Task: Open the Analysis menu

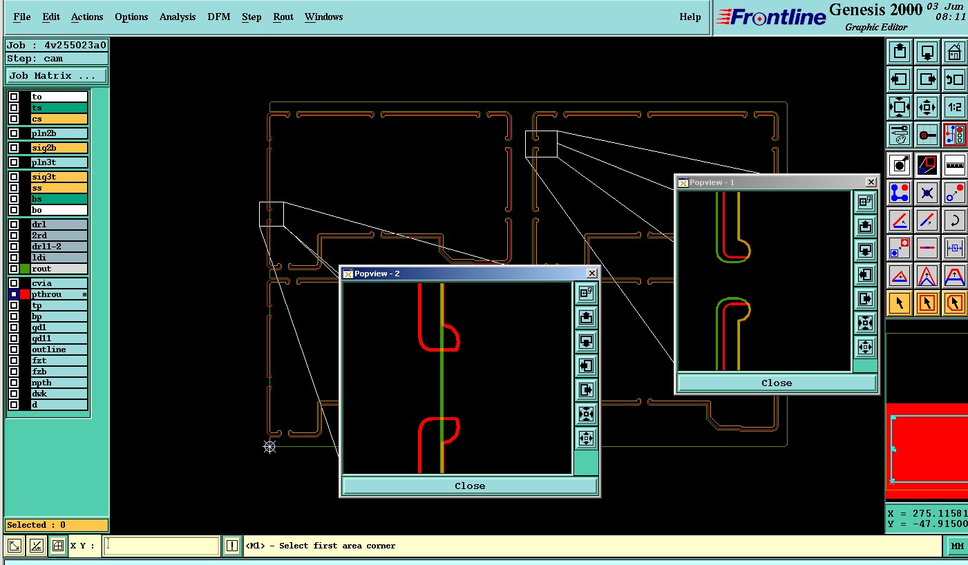Action: (x=178, y=17)
